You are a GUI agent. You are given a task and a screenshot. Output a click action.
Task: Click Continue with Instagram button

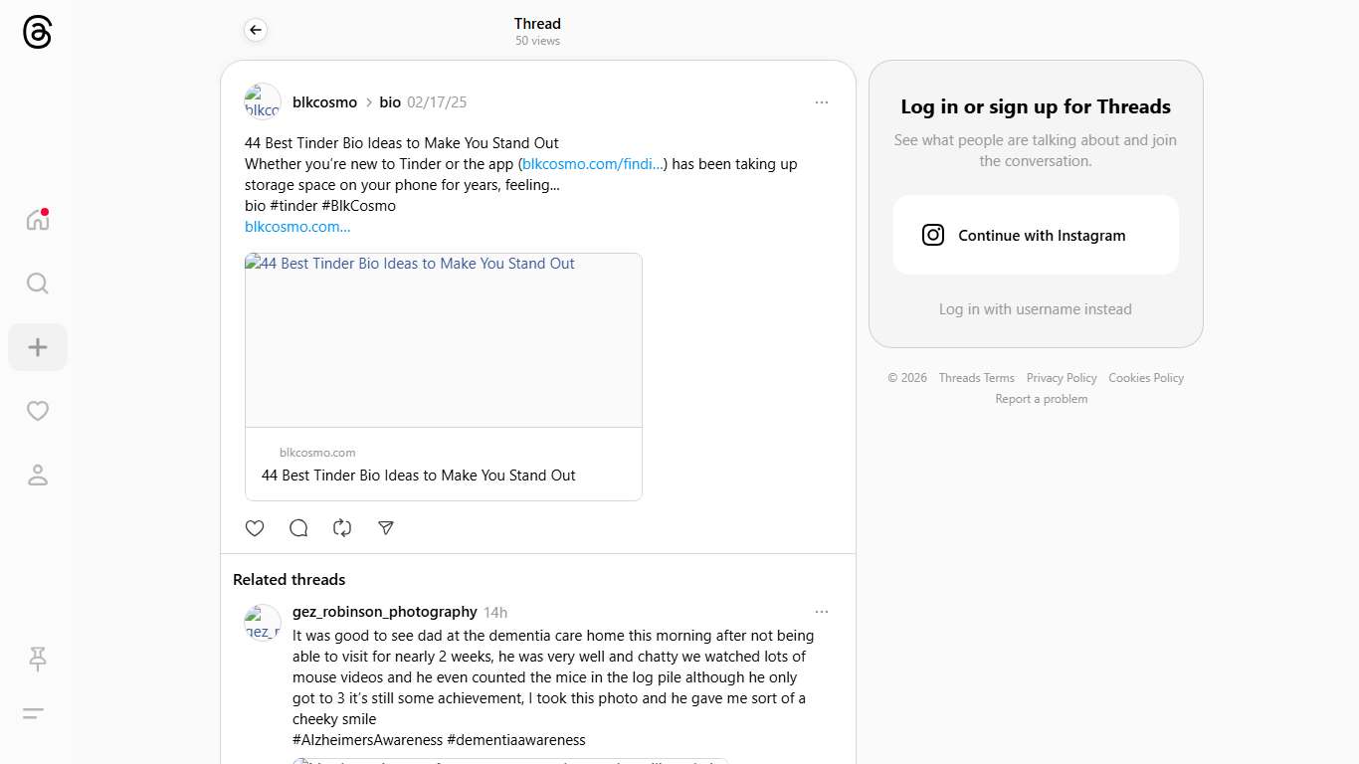1035,235
